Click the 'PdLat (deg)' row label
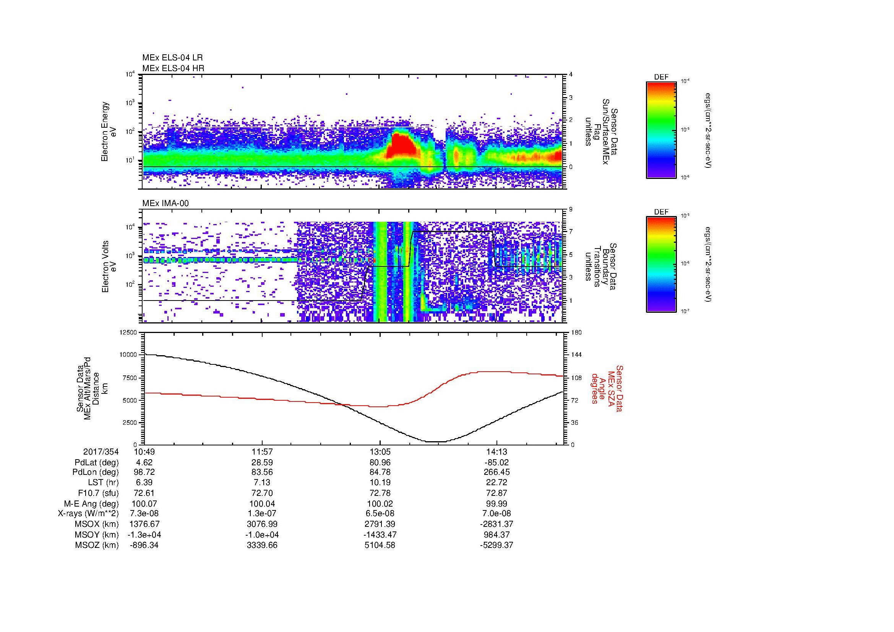894x632 pixels. 97,463
